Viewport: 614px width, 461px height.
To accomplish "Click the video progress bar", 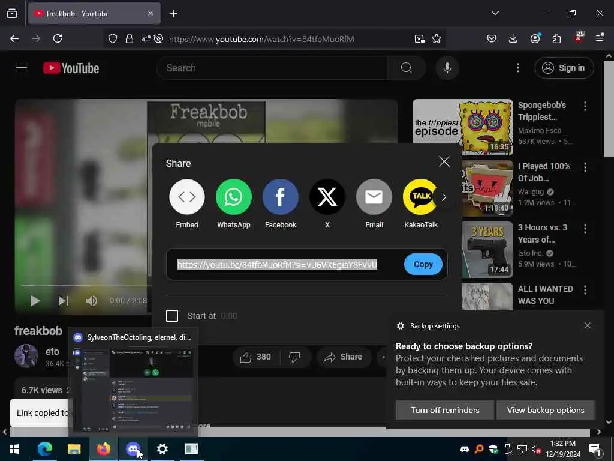I will tap(84, 285).
